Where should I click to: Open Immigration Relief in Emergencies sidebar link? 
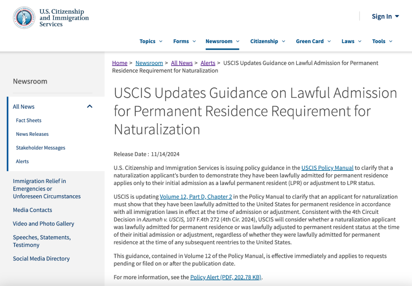[x=47, y=188]
